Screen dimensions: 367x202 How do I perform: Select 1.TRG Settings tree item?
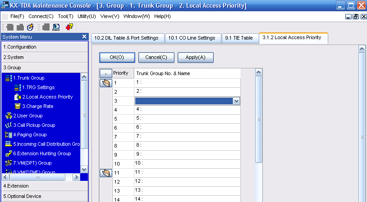(x=38, y=88)
